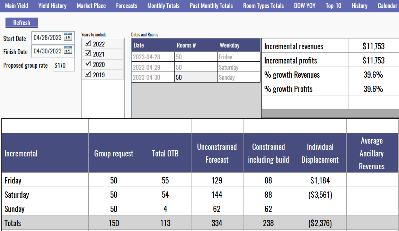Viewport: 399px width, 231px height.
Task: Open the Start Date calendar picker
Action: tap(69, 37)
